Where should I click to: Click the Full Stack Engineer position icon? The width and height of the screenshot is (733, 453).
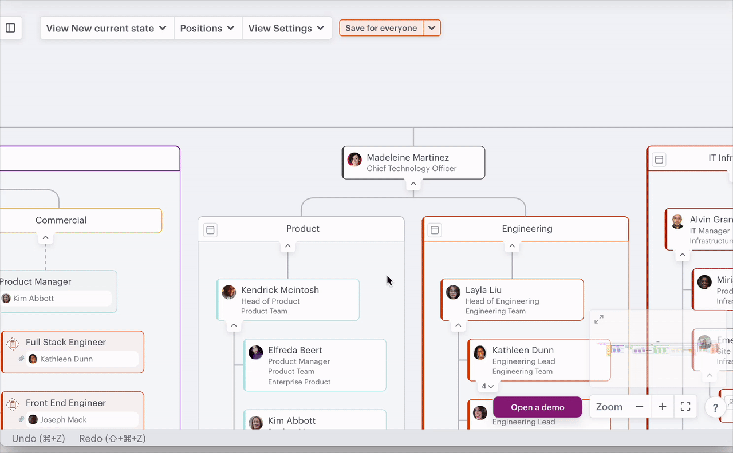click(x=13, y=344)
